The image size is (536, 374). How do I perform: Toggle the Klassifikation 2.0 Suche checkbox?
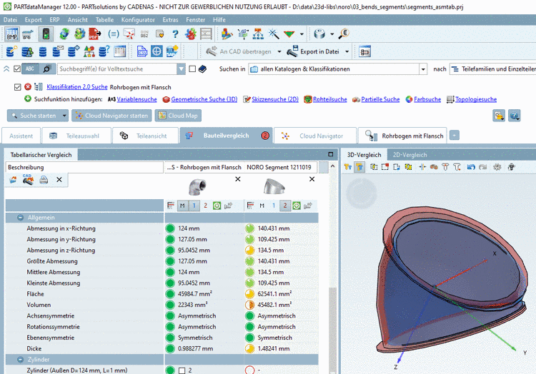click(17, 87)
